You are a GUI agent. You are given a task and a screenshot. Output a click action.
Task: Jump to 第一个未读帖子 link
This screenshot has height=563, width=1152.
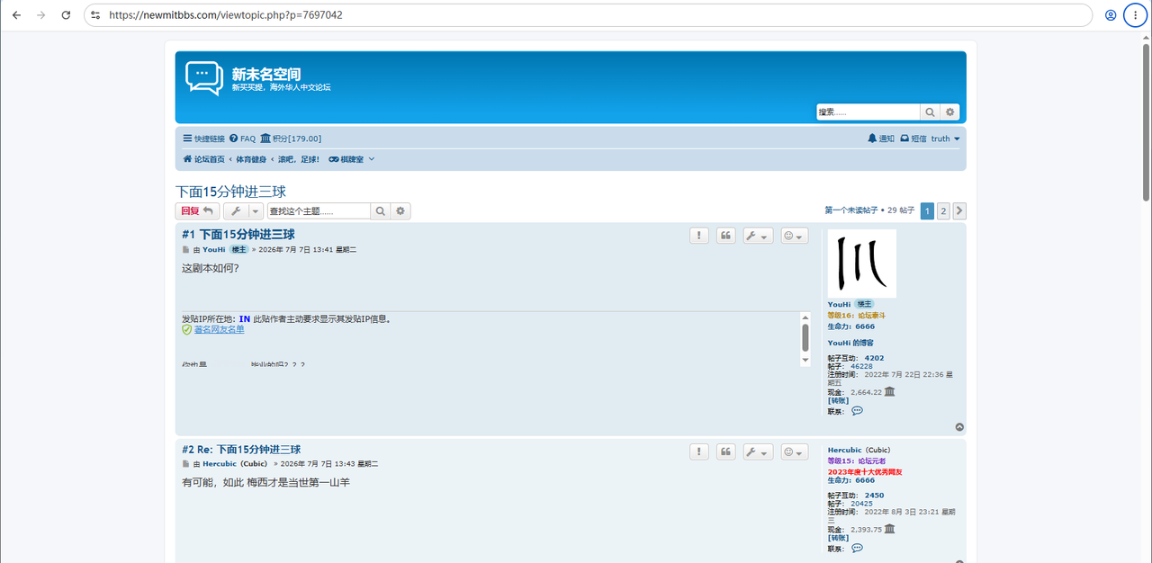(x=850, y=210)
